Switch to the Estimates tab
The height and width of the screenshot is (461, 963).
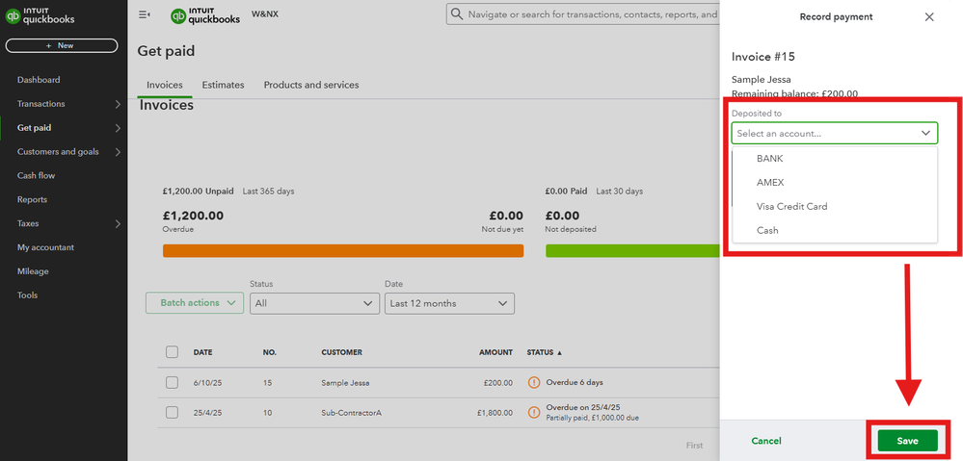pos(223,86)
